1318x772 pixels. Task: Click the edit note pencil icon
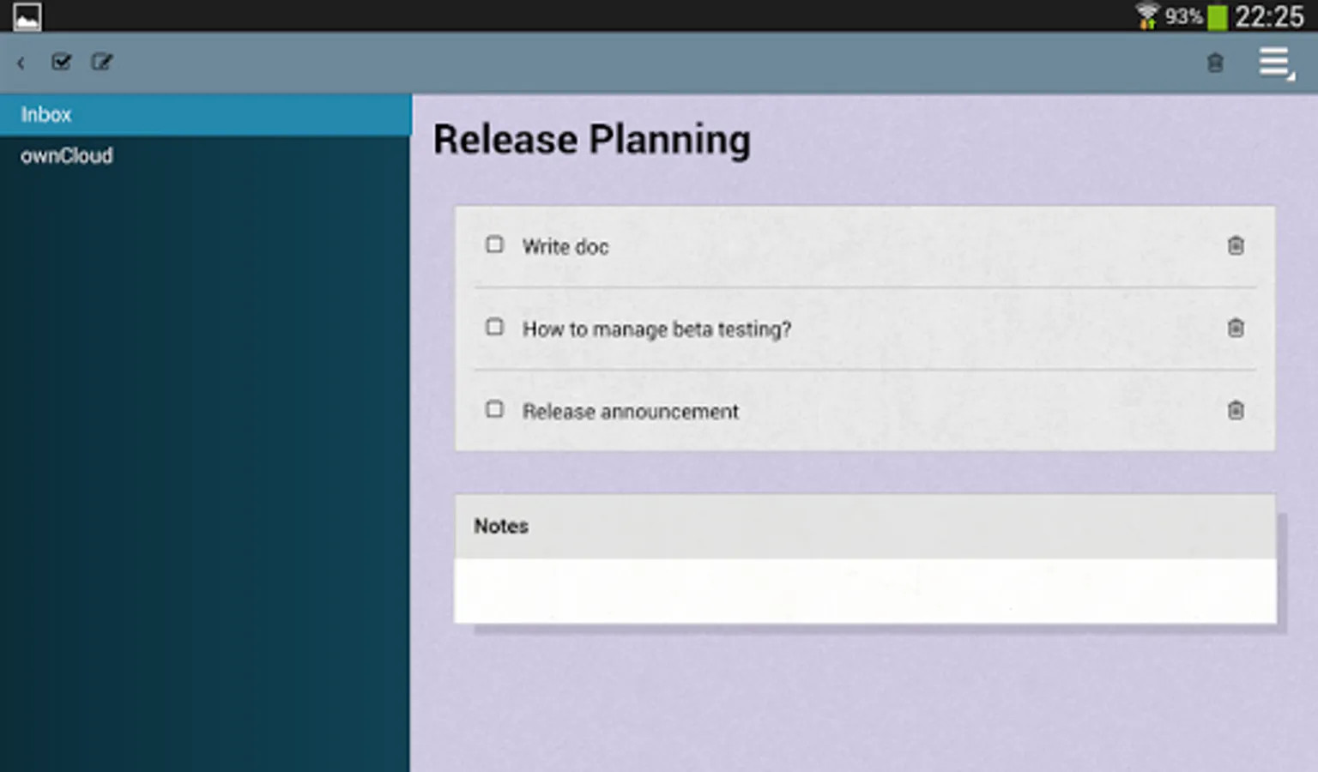(x=102, y=62)
